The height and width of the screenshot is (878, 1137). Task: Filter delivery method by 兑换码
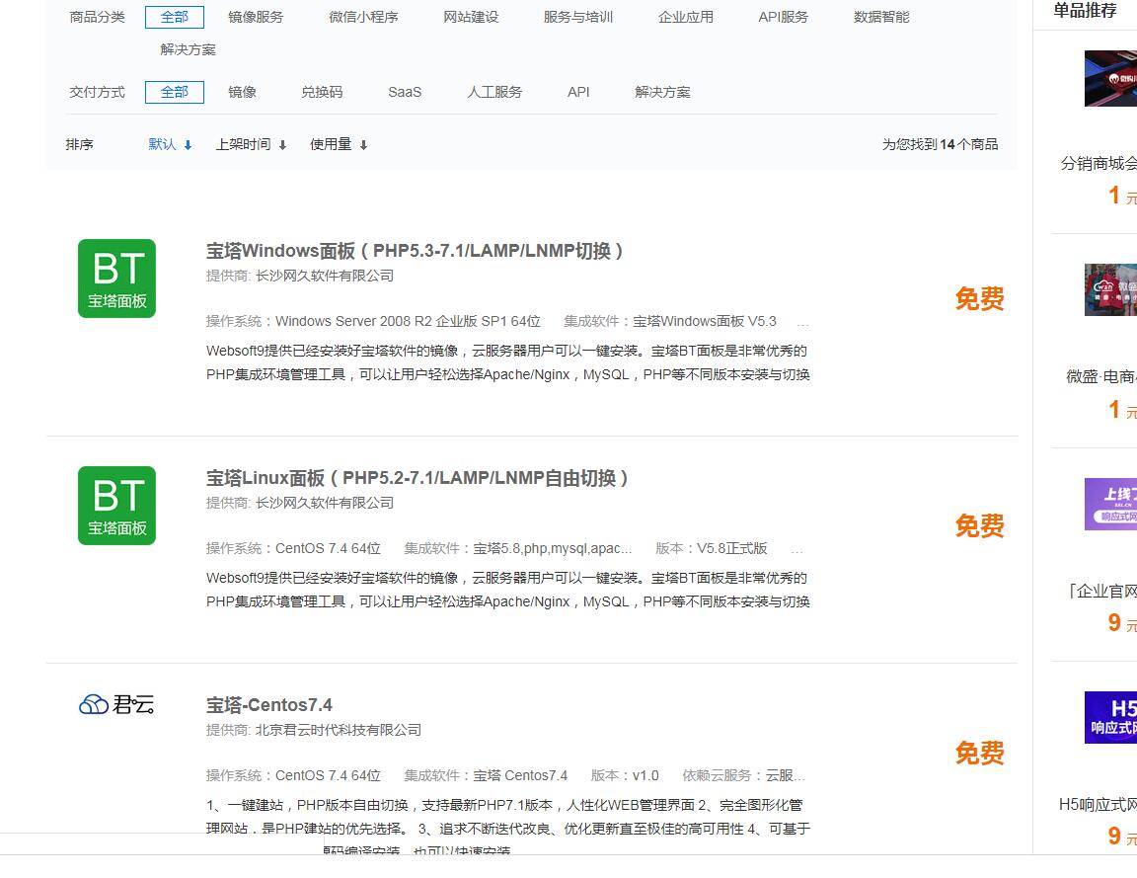[x=322, y=92]
